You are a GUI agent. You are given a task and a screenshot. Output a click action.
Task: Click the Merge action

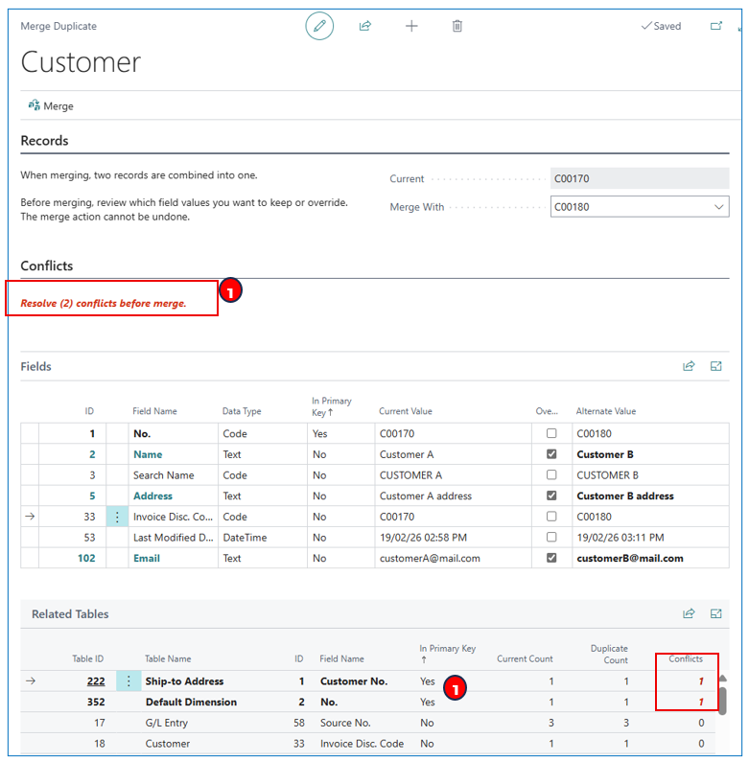(51, 106)
